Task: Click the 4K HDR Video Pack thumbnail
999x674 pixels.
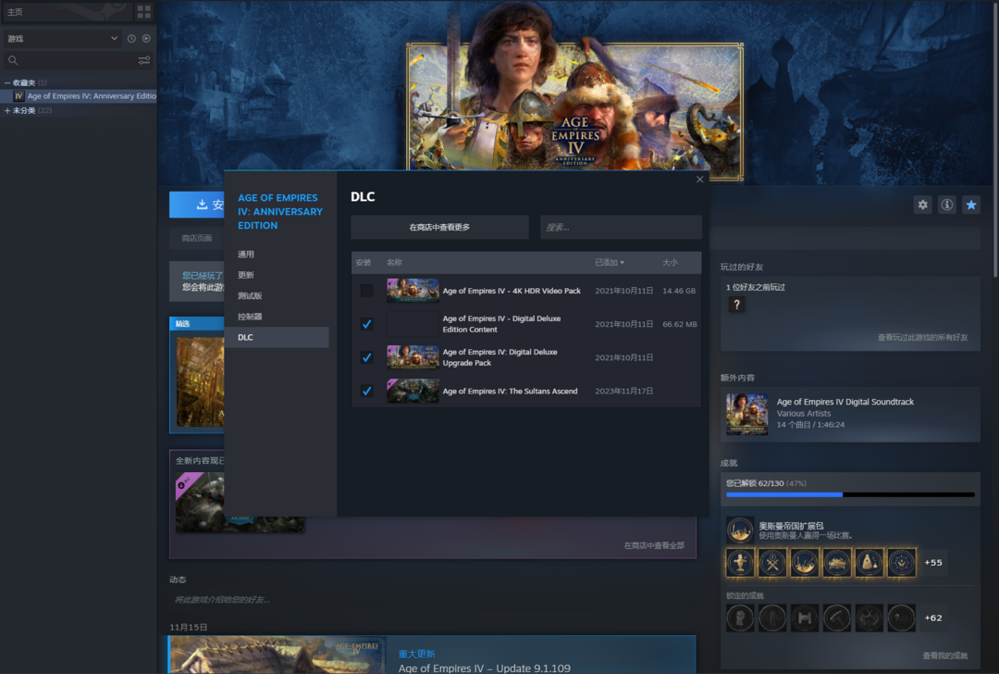Action: (413, 291)
